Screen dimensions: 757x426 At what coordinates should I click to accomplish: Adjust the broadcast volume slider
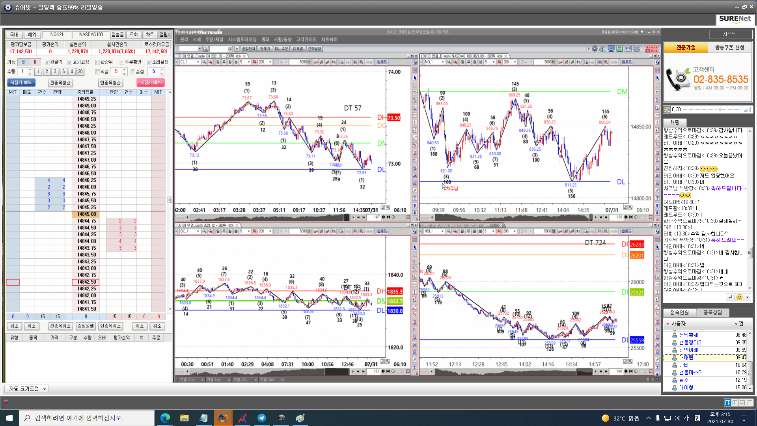718,110
